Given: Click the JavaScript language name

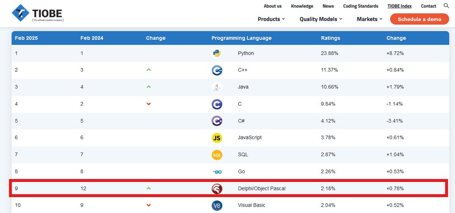Looking at the screenshot, I should click(249, 138).
